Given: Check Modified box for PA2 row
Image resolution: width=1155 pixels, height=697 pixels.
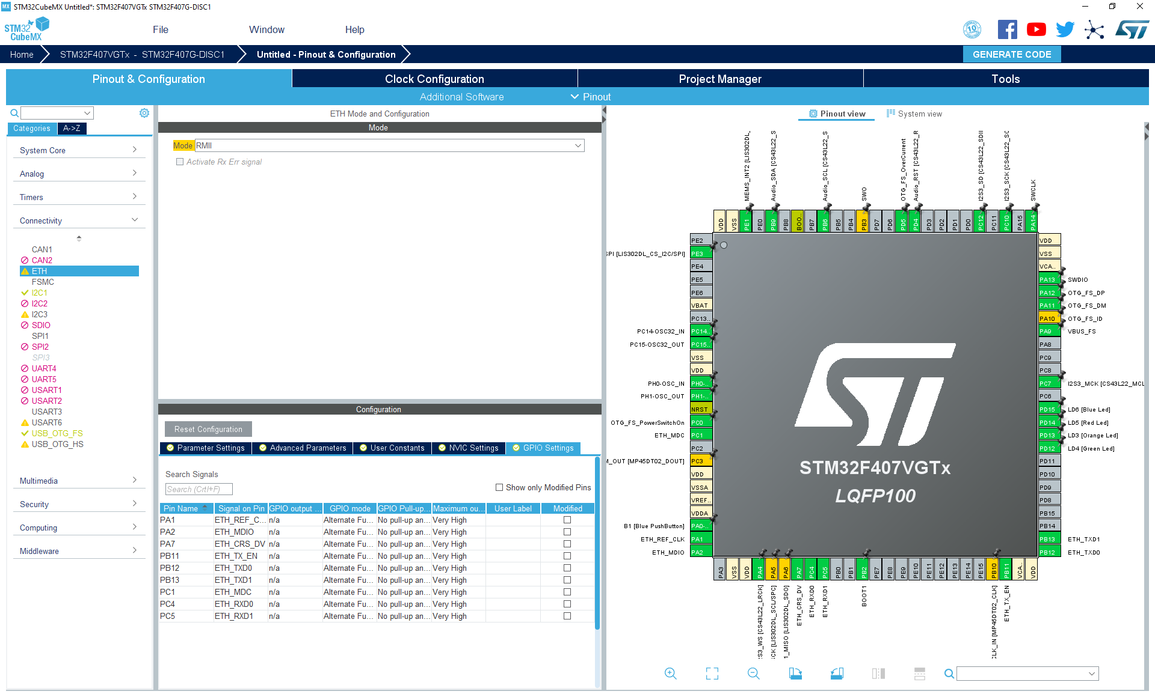Looking at the screenshot, I should pos(567,532).
